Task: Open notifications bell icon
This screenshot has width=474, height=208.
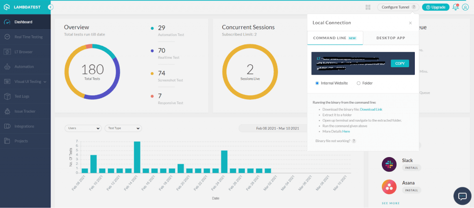Action: click(x=455, y=7)
